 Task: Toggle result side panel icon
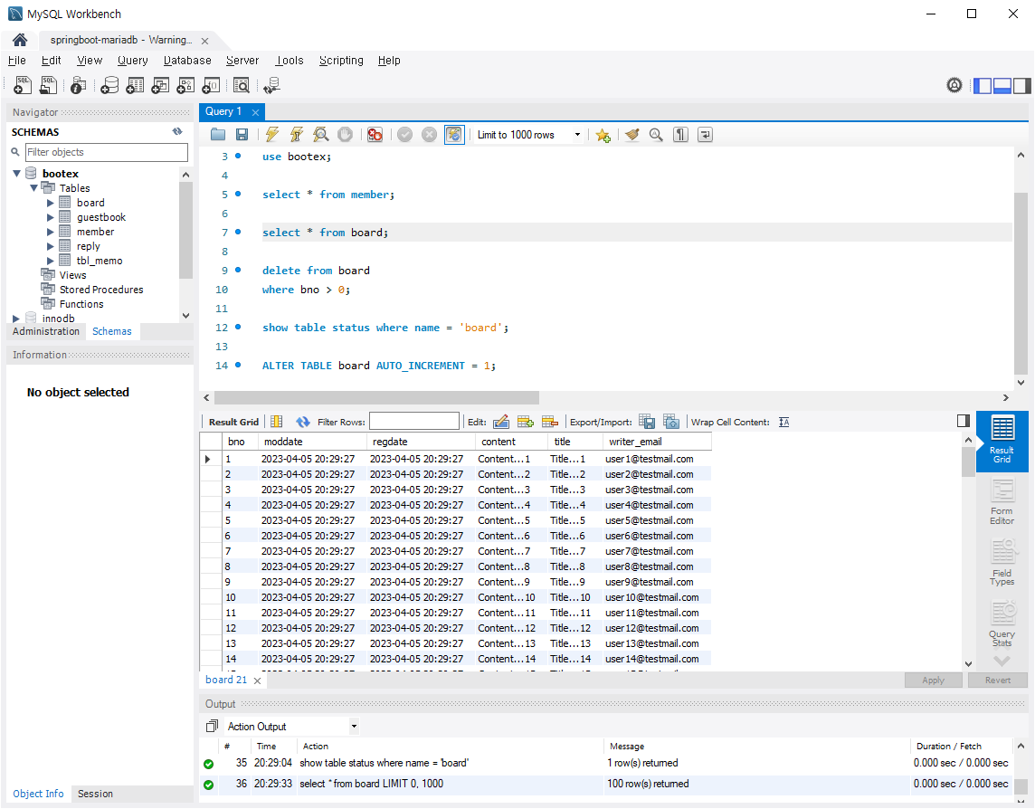(963, 421)
